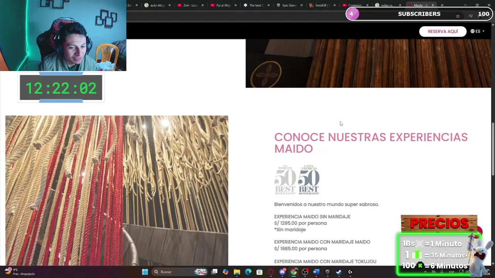This screenshot has height=278, width=495.
Task: Click the 'CONOCE NUESTRAS EXPERIENCIAS MAIDO' heading
Action: 371,143
